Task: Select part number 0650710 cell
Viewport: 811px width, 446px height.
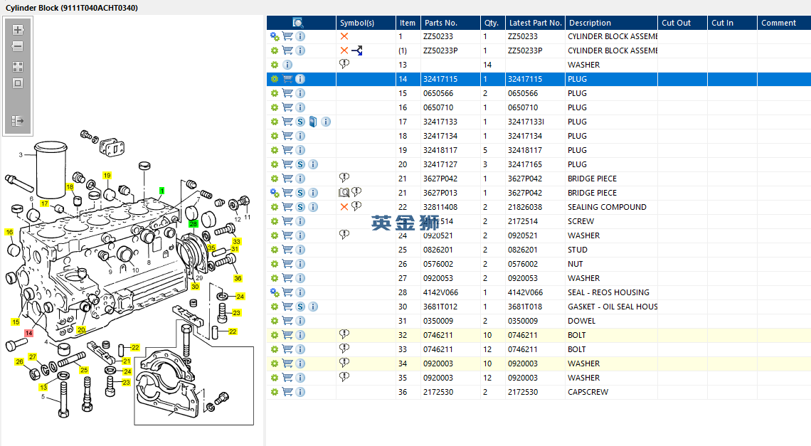Action: [x=450, y=107]
